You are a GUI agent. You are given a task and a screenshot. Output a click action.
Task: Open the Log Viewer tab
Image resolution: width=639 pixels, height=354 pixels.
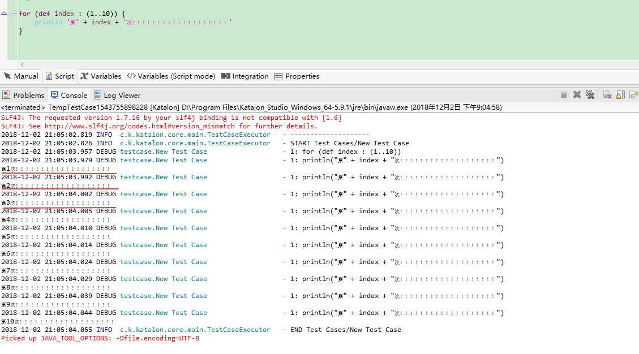coord(117,96)
